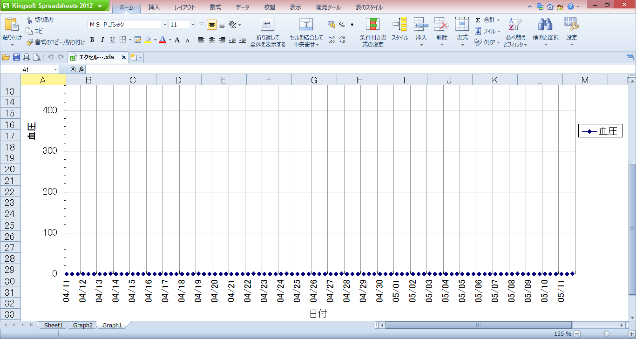Screen dimensions: 636x339
Task: Click the Decrease Indent icon
Action: tap(232, 40)
